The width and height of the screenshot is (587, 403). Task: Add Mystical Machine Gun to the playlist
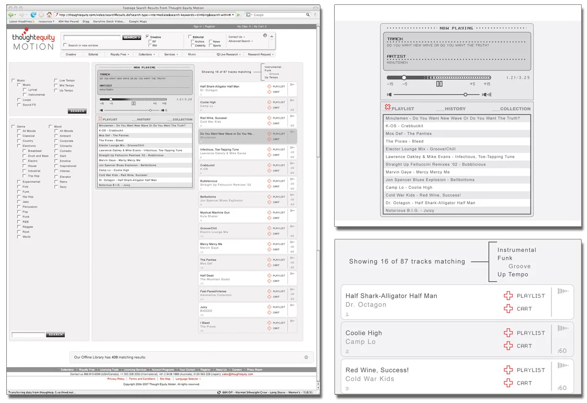coord(269,213)
